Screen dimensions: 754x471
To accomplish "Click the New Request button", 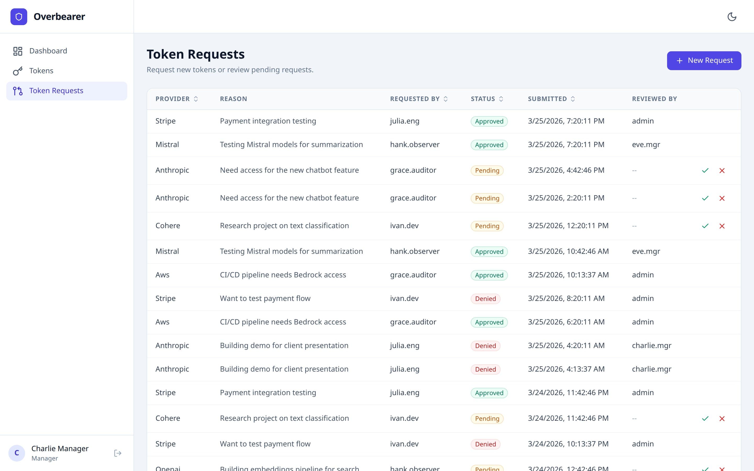I will 704,60.
